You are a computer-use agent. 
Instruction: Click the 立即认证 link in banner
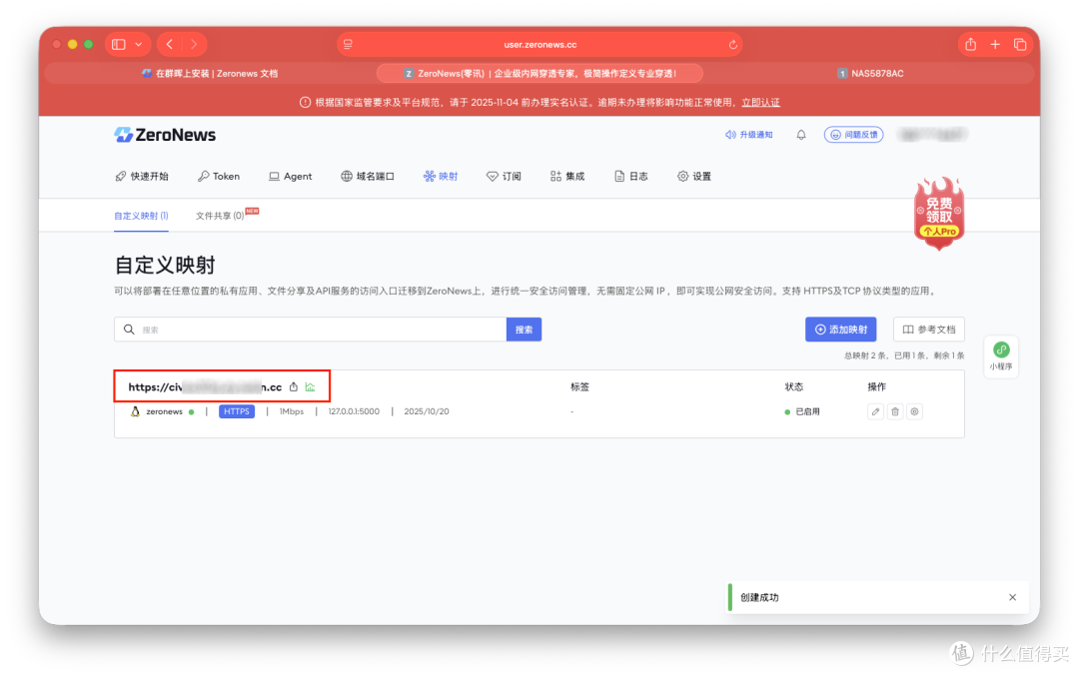point(760,103)
